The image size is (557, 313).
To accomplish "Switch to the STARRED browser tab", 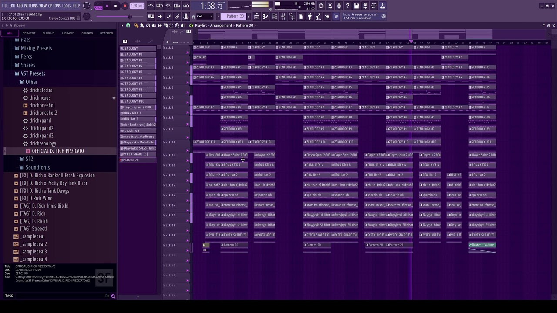I will (x=107, y=33).
